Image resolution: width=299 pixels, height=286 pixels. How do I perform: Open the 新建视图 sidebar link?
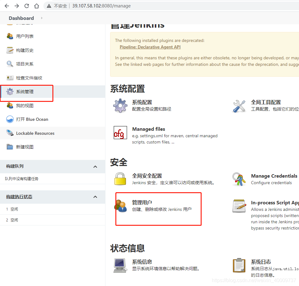click(25, 147)
